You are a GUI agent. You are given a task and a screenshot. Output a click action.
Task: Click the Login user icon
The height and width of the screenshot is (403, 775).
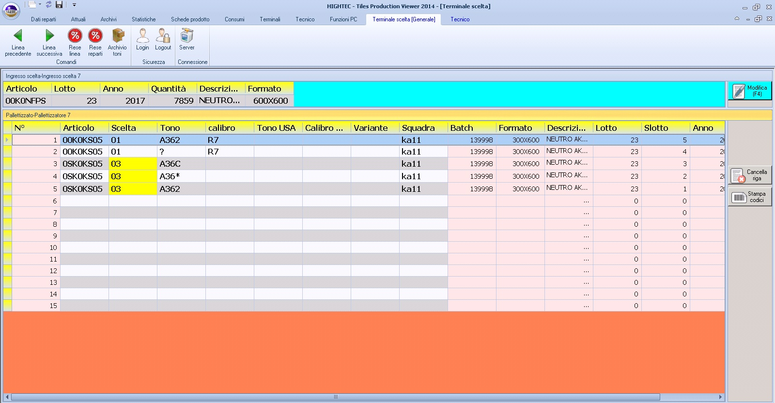142,39
